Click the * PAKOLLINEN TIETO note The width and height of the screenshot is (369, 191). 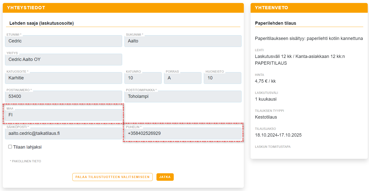pyautogui.click(x=26, y=161)
